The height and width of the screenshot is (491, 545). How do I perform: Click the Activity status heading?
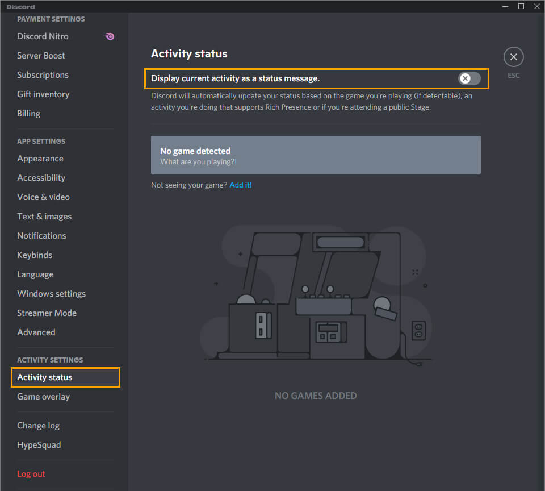coord(189,53)
